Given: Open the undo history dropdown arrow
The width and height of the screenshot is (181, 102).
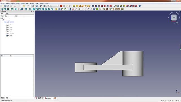Looking at the screenshot, I should [x=26, y=6].
